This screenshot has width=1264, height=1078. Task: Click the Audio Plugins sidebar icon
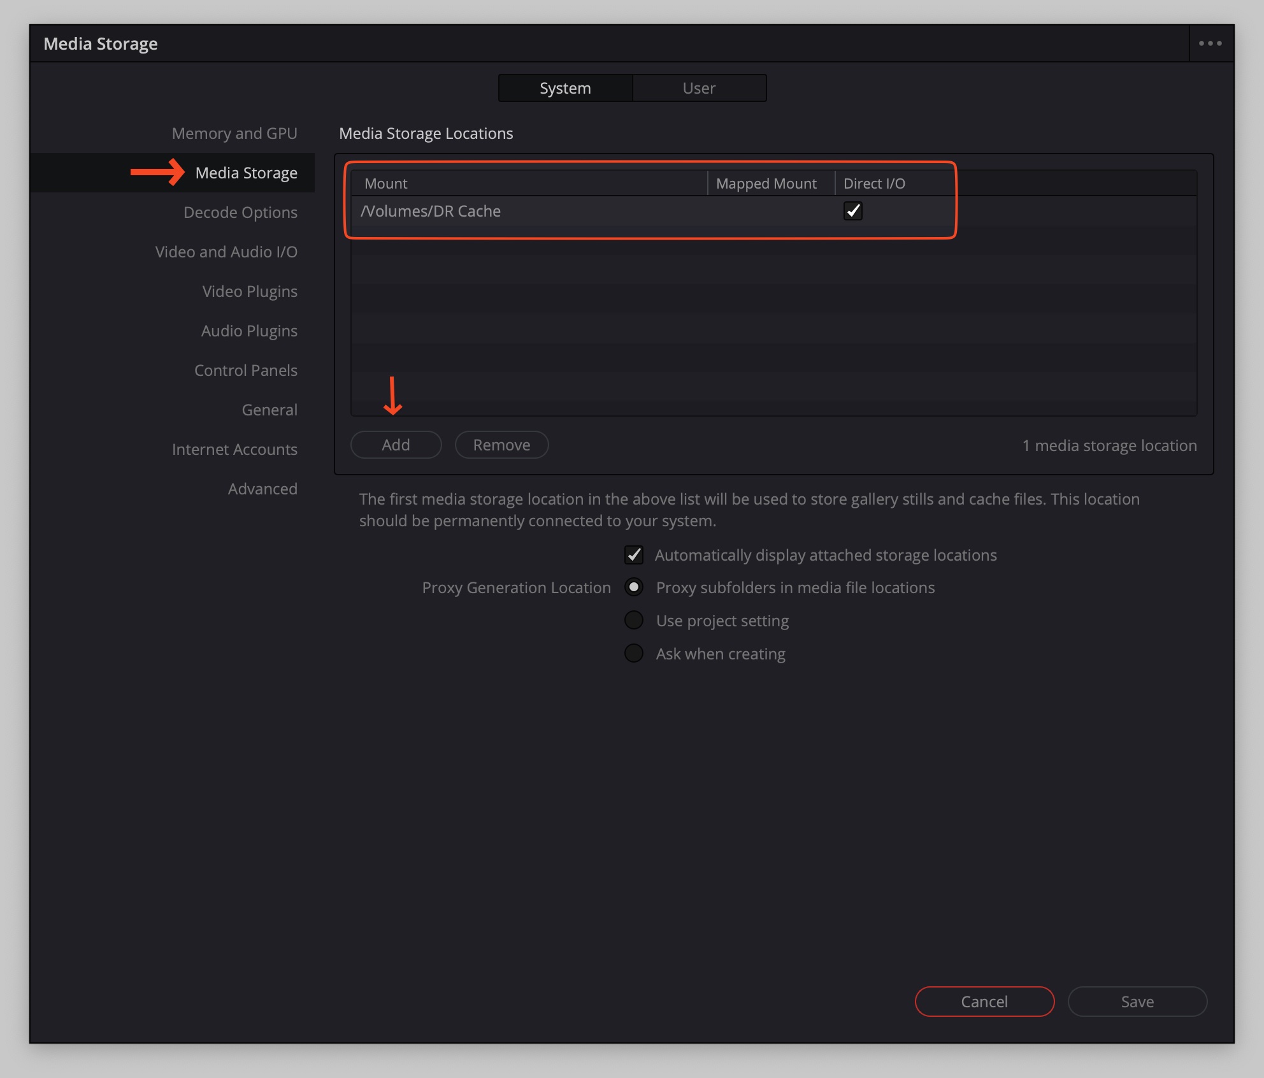point(248,331)
